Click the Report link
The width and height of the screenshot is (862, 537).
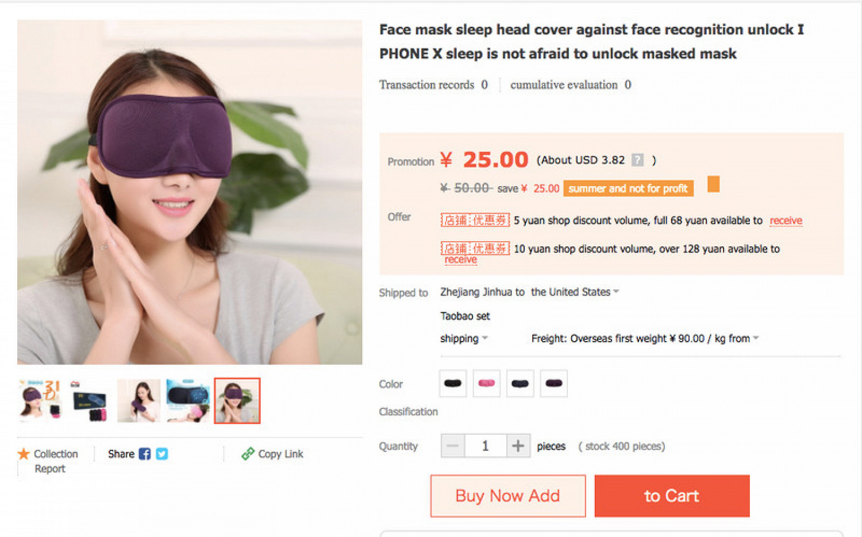coord(50,469)
